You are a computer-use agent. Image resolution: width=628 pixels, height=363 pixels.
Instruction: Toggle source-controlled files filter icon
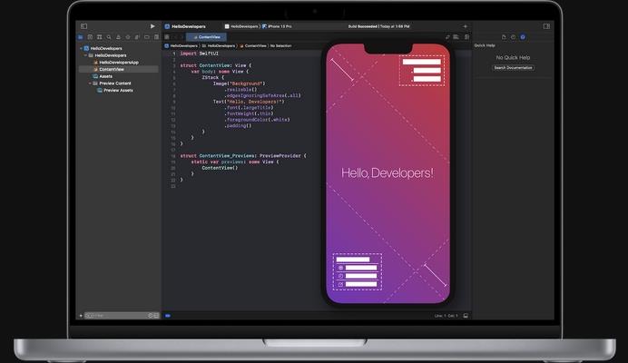click(x=156, y=316)
